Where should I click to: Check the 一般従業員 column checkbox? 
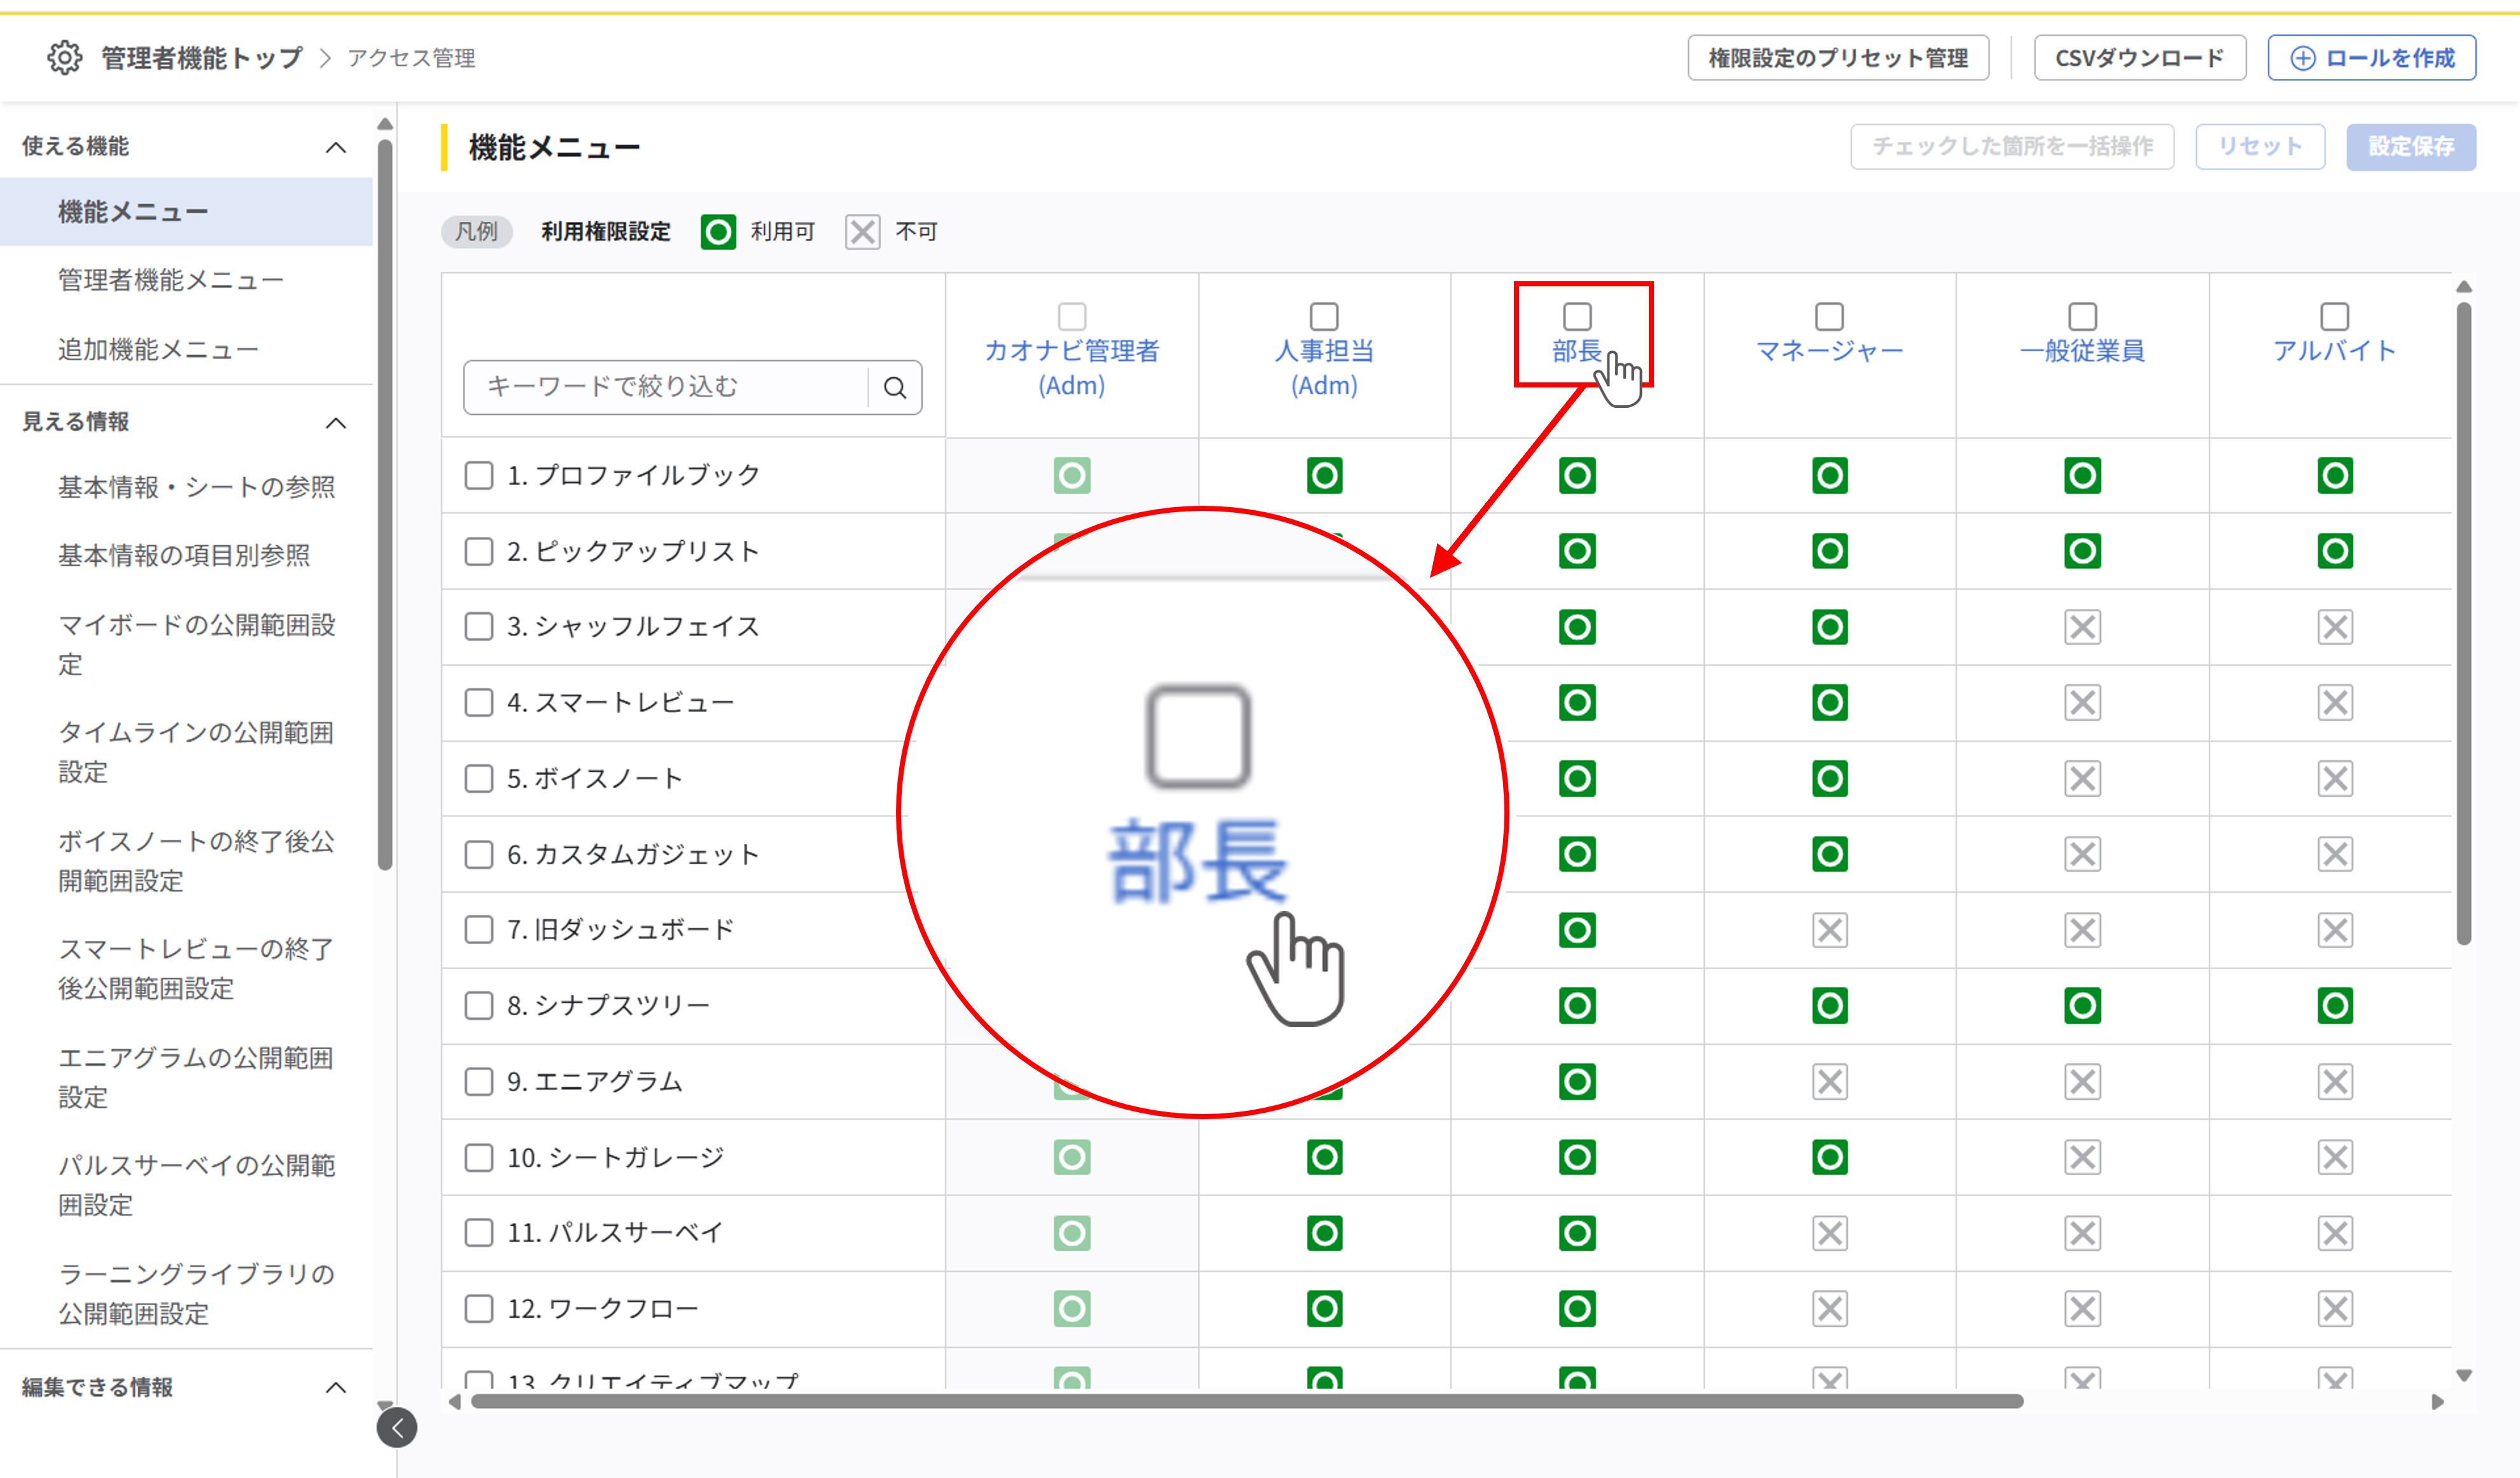(2083, 316)
